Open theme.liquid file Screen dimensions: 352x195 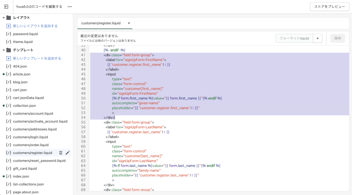[23, 42]
